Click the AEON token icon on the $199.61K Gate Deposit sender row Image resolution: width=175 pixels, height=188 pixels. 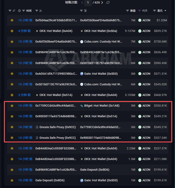[140, 180]
